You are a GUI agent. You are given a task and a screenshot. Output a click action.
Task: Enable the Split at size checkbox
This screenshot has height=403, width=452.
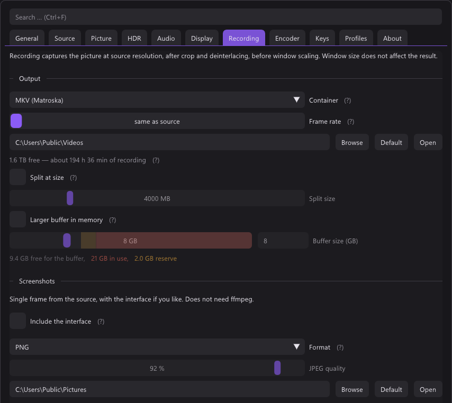click(18, 177)
